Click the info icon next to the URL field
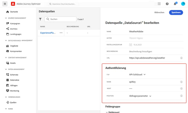This screenshot has width=188, height=113. pyautogui.click(x=181, y=58)
